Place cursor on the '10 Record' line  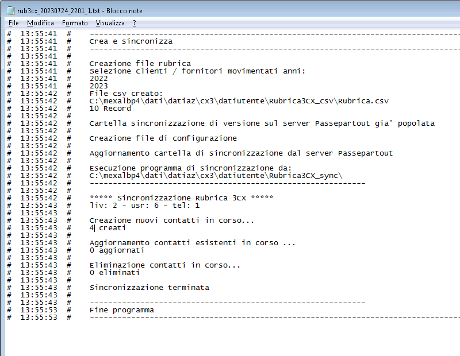[x=110, y=109]
